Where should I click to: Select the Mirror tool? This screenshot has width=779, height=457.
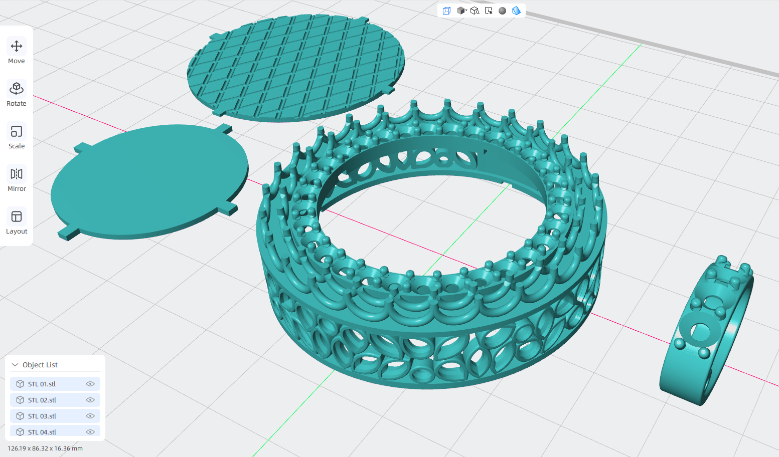[17, 179]
